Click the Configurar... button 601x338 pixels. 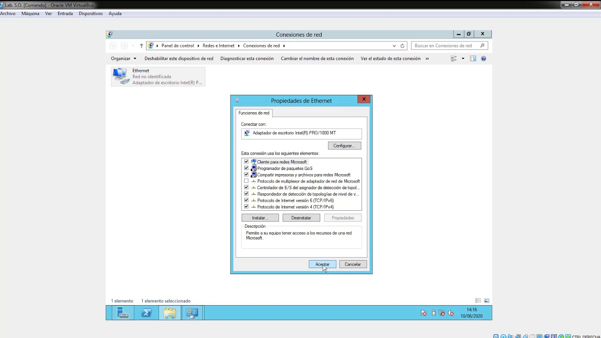[x=344, y=146]
